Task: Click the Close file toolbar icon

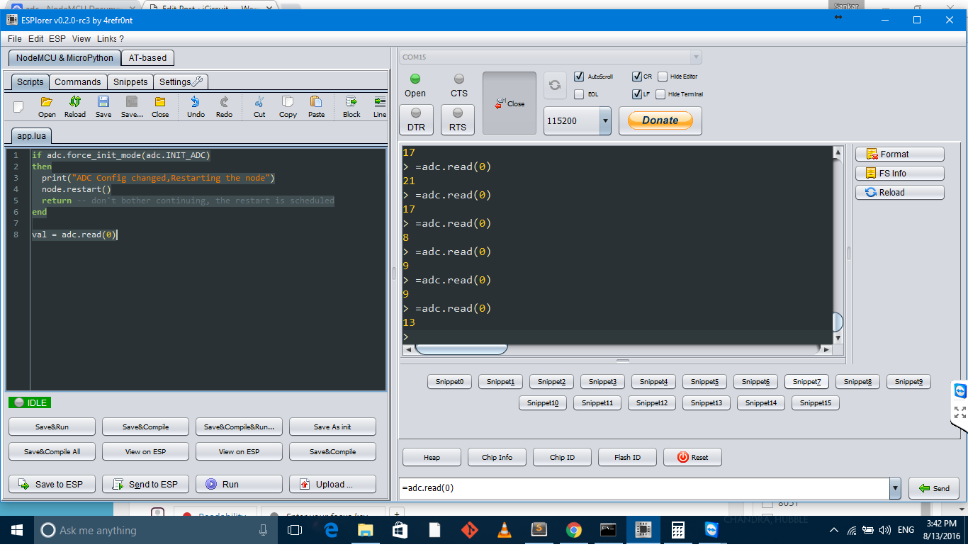Action: pyautogui.click(x=160, y=107)
